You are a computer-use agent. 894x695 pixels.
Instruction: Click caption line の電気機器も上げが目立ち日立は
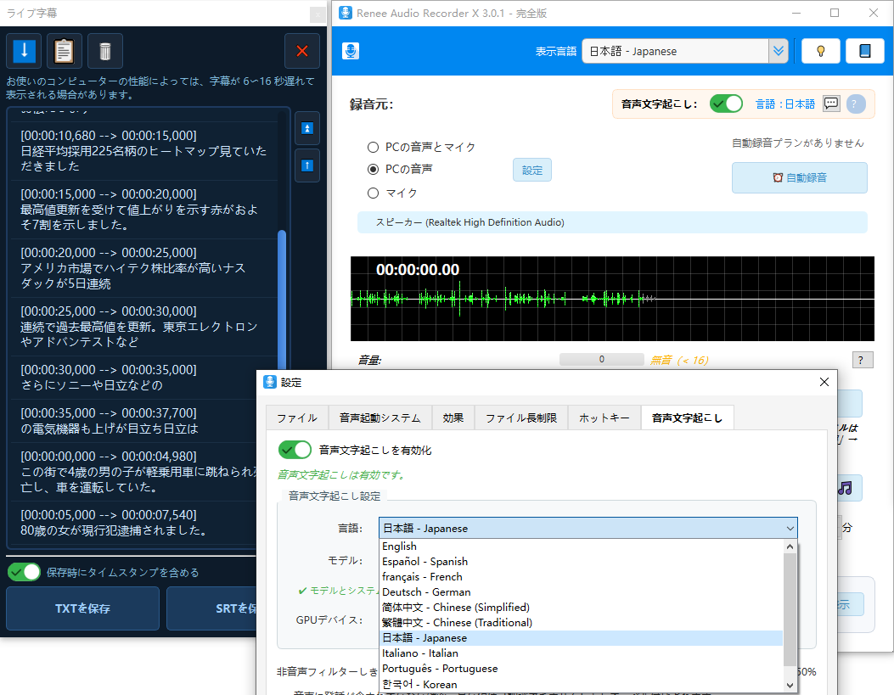coord(110,429)
